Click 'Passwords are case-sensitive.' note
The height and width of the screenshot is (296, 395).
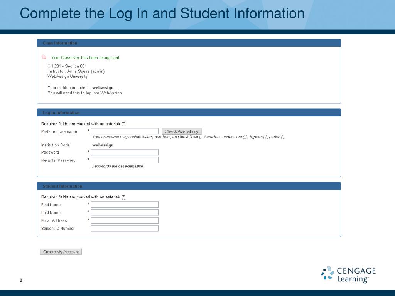[x=118, y=166]
